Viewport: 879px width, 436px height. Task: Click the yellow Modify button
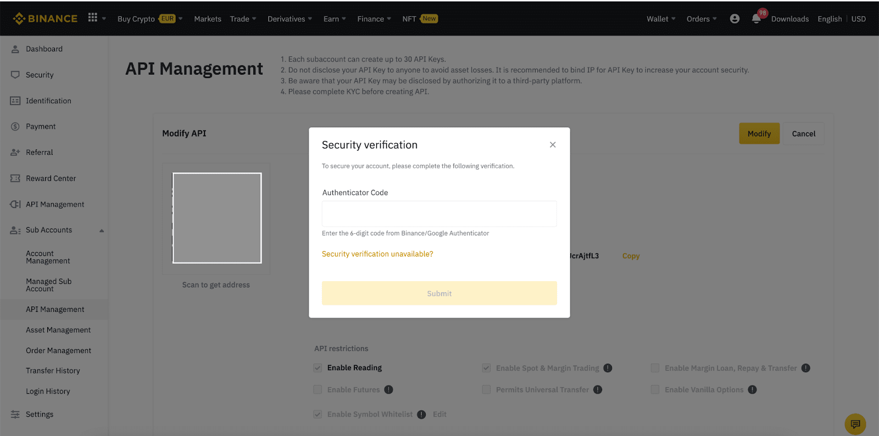pos(759,133)
